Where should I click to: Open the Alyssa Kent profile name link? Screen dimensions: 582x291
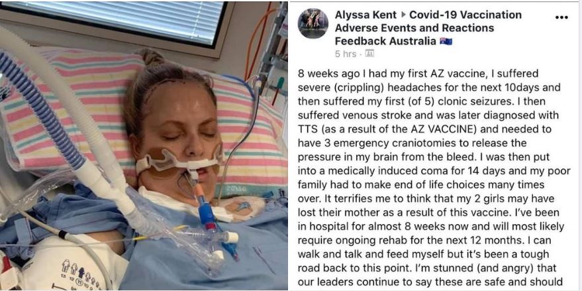pos(366,15)
